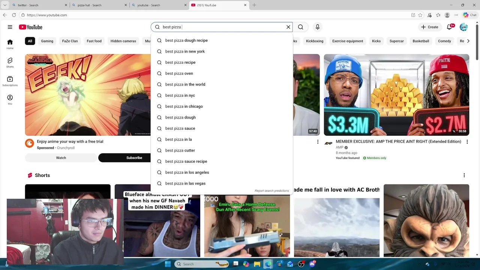Click the browser back arrow
This screenshot has height=270, width=480.
point(5,15)
